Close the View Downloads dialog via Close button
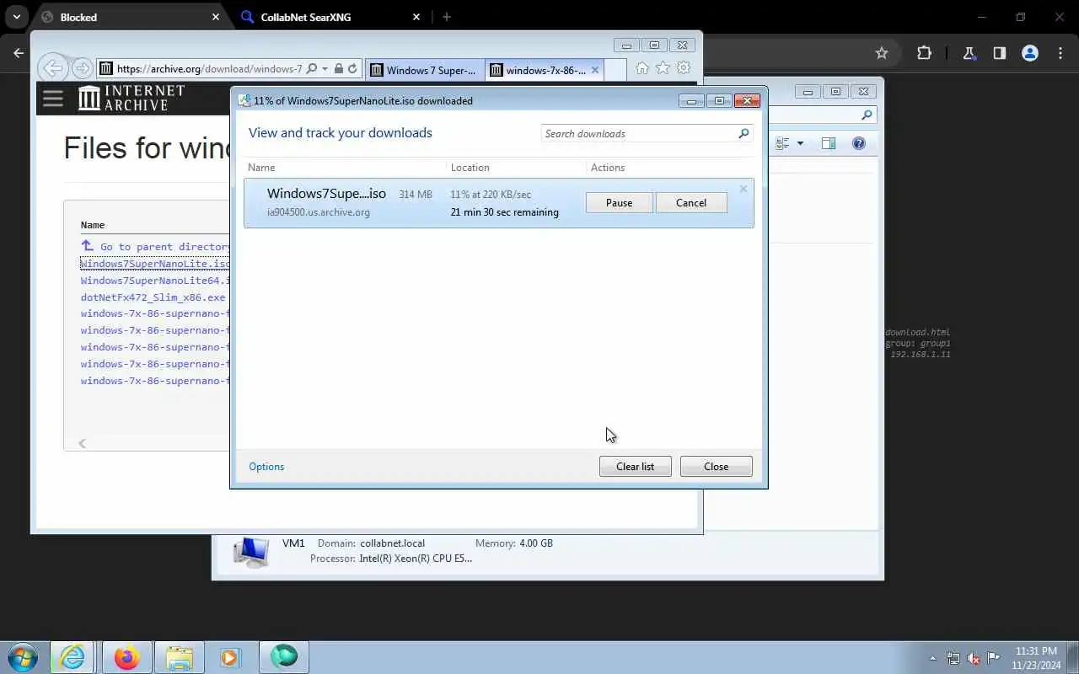 click(716, 467)
